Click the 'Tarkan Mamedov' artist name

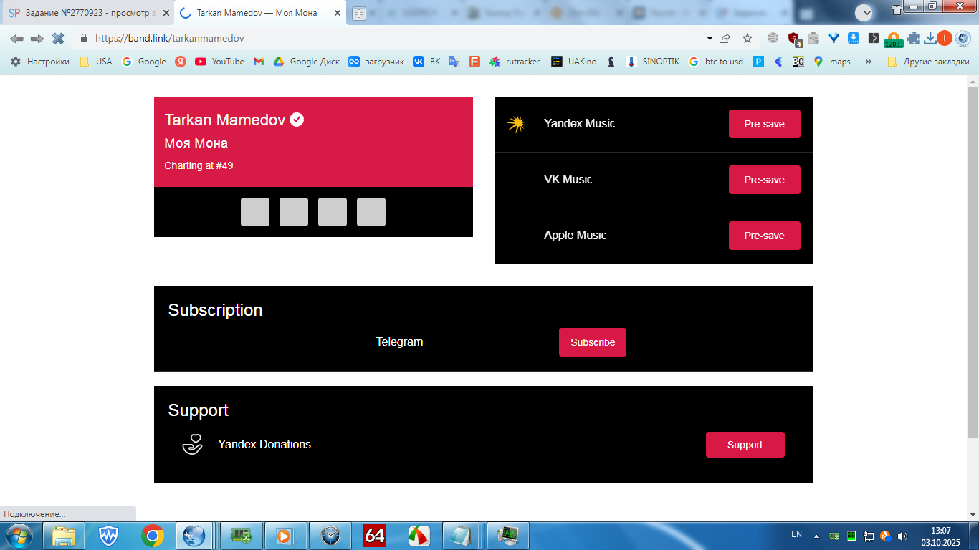pyautogui.click(x=225, y=120)
